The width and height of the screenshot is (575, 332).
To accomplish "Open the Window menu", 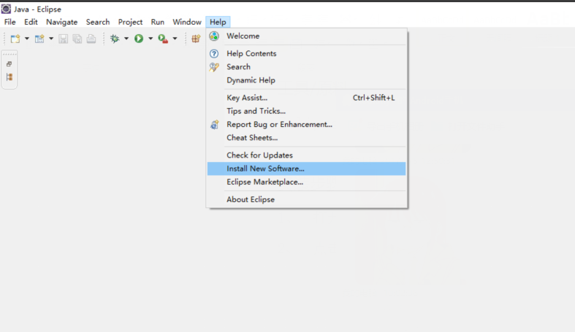I will [187, 22].
